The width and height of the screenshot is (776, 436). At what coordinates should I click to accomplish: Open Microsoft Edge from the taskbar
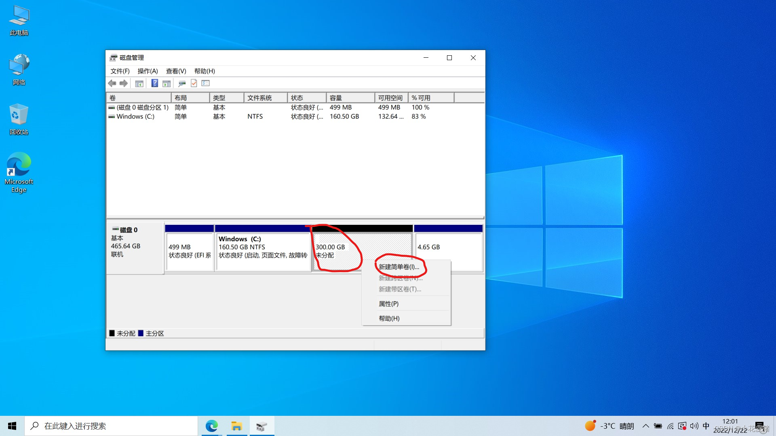(x=211, y=426)
